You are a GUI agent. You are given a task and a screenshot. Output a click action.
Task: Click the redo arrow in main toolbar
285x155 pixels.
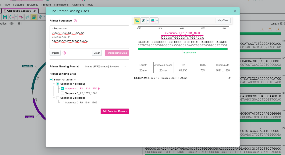click(27, 17)
